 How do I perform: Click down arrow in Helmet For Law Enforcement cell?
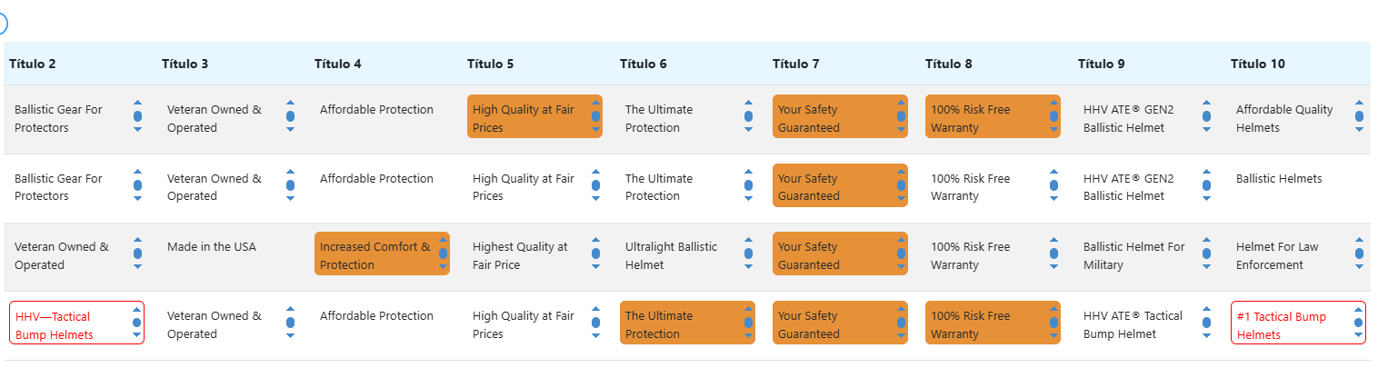[1359, 267]
